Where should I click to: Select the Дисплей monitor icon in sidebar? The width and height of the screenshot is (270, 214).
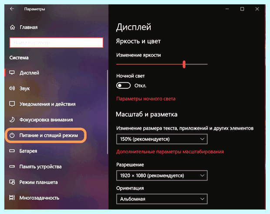click(12, 73)
